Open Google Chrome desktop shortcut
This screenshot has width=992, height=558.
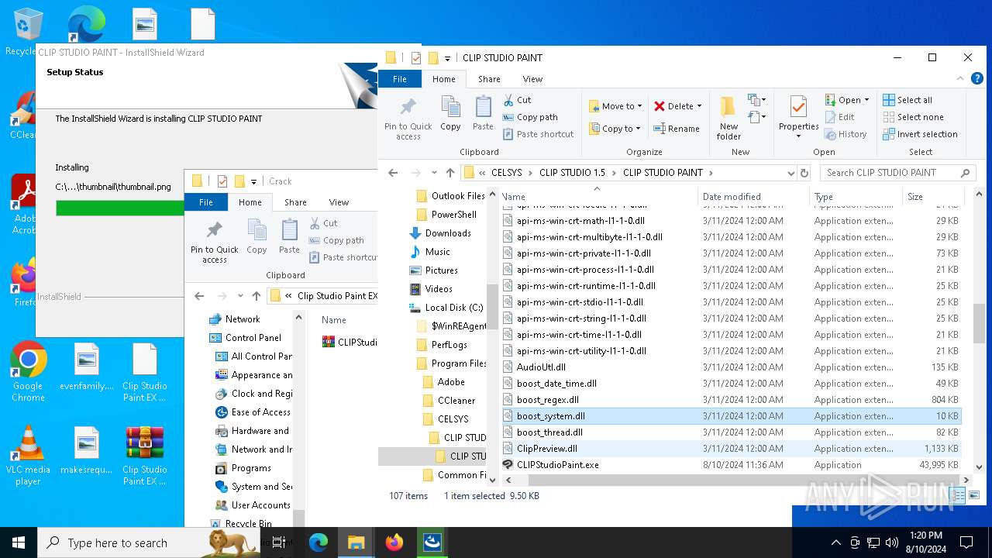pos(28,371)
